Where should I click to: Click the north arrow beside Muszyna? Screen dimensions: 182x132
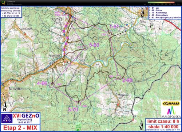tap(5, 106)
